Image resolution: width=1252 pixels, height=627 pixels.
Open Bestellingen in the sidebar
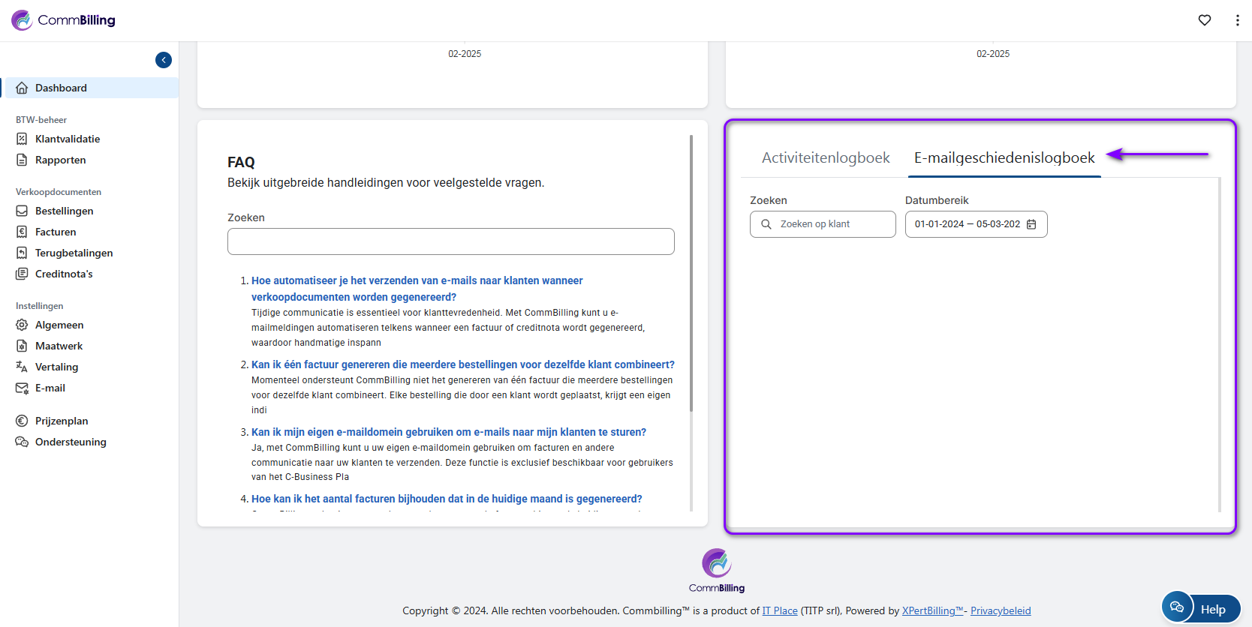(x=64, y=211)
